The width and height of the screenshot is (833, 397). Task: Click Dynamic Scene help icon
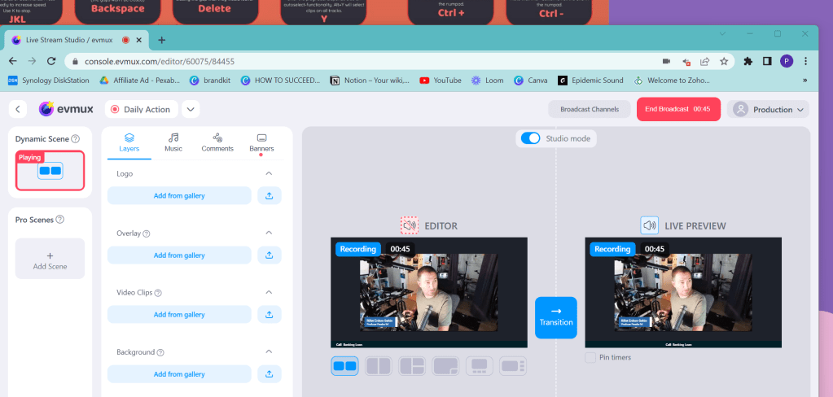[x=76, y=139]
